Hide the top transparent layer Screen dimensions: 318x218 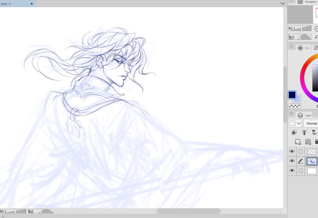coord(292,151)
